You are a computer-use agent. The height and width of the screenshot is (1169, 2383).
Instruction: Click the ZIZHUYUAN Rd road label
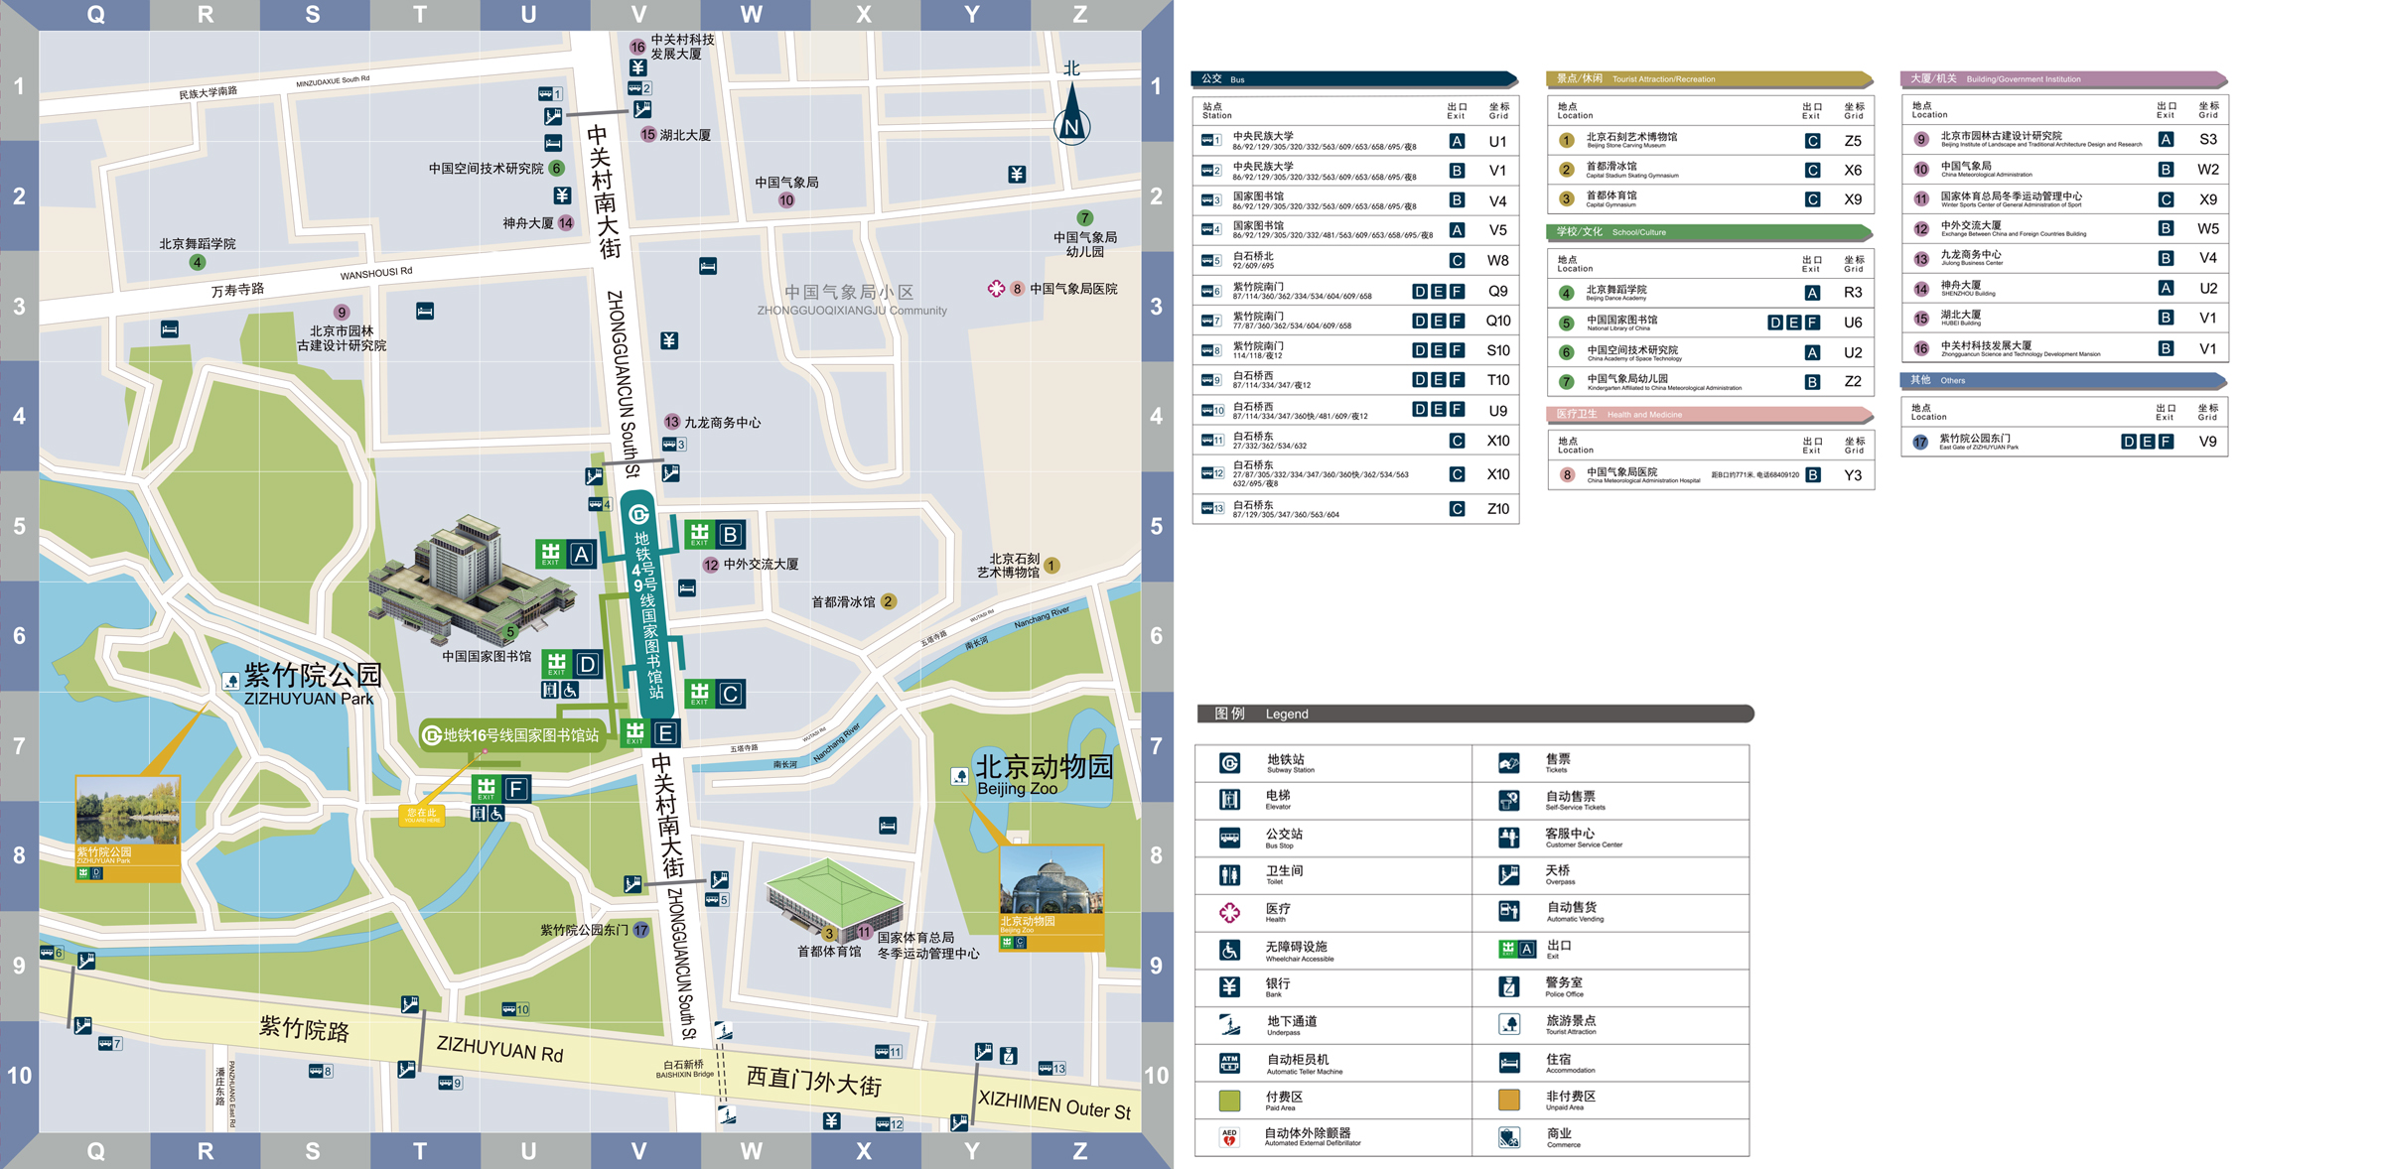click(x=500, y=1048)
